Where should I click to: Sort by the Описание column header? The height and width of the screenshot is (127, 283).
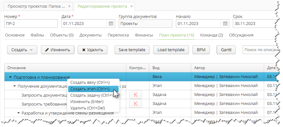click(65, 68)
